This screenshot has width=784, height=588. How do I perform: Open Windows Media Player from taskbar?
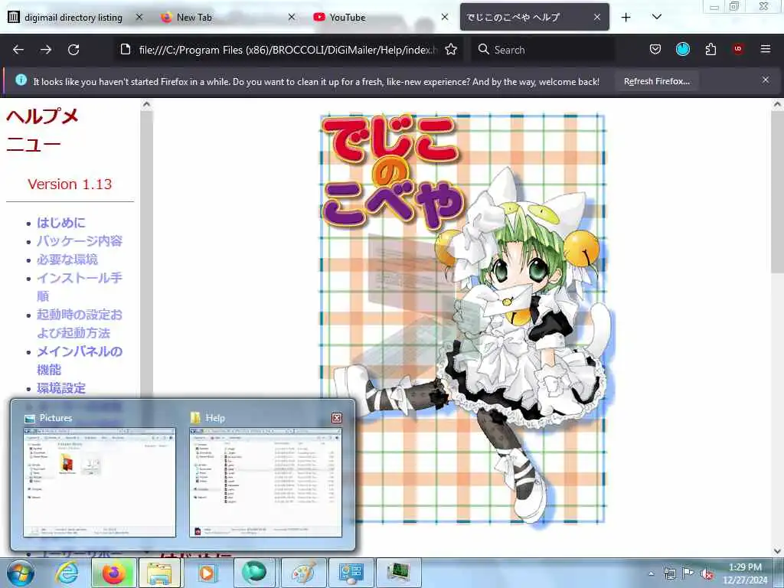207,573
